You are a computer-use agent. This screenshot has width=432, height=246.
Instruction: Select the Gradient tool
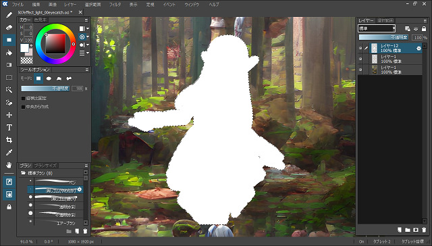(x=9, y=65)
